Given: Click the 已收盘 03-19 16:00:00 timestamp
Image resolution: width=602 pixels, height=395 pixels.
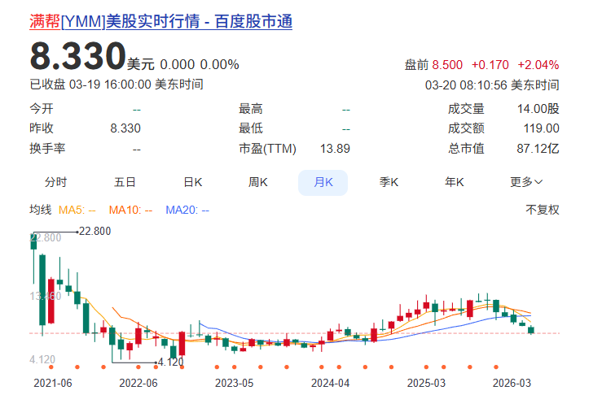Looking at the screenshot, I should pos(116,85).
